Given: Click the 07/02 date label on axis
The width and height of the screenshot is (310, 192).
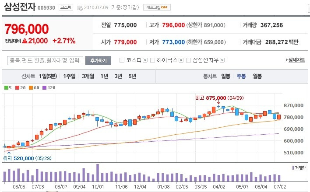Looking at the screenshot, I should (280, 187).
